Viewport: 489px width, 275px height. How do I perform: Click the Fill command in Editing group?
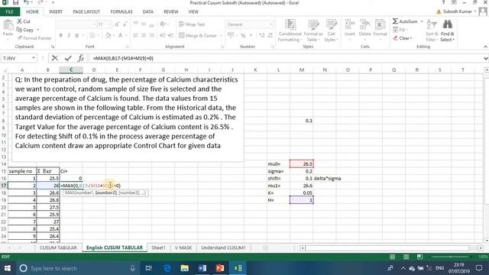(x=400, y=30)
